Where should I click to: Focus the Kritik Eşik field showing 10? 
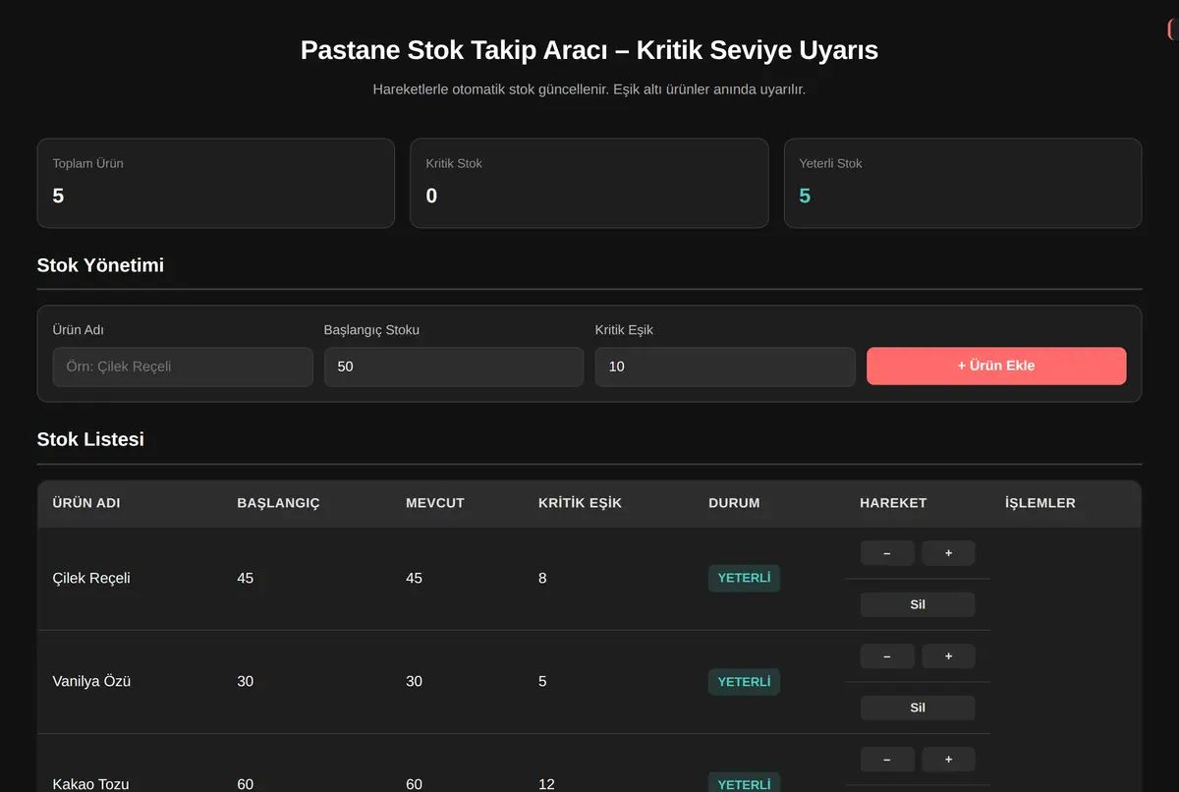[x=725, y=367]
